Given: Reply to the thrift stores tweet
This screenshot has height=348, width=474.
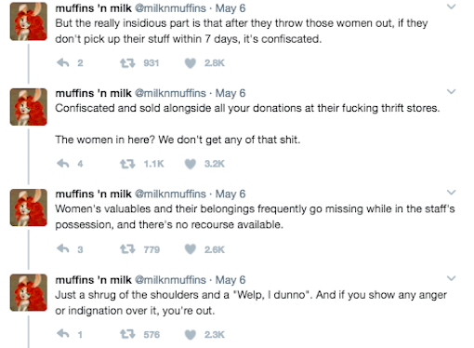Looking at the screenshot, I should pos(63,164).
